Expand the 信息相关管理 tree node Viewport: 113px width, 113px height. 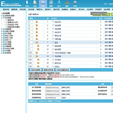[2, 16]
